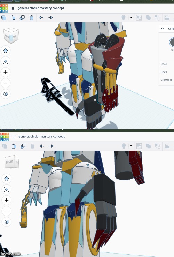Click the Fit all in view icon, top screenshot
This screenshot has height=257, width=174.
point(6,61)
